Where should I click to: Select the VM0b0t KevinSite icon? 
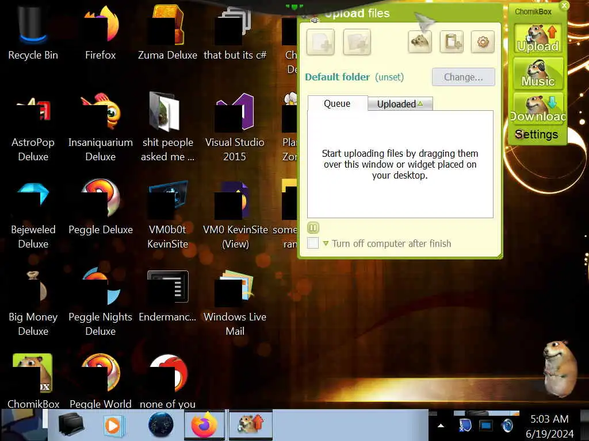[x=167, y=216]
